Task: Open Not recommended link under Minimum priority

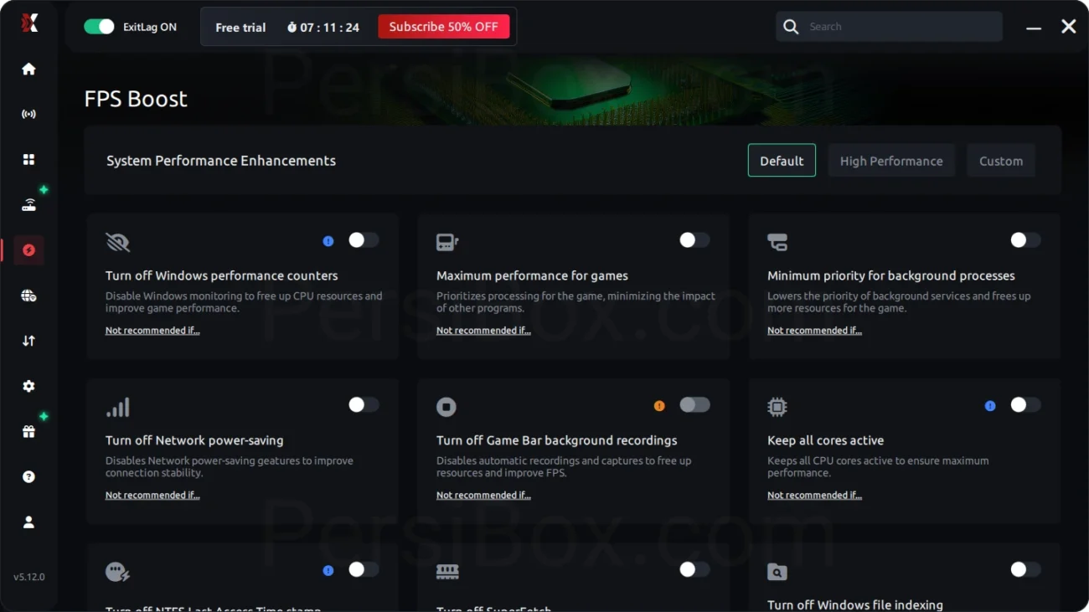Action: point(814,331)
